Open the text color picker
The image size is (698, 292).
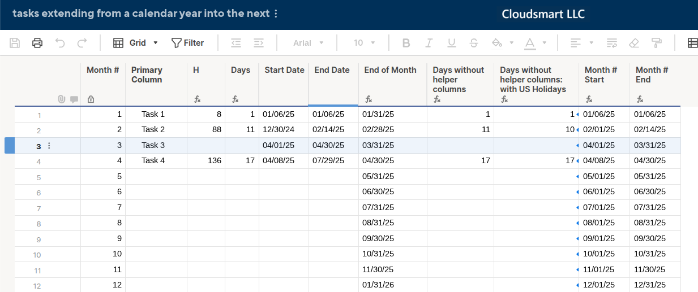click(535, 43)
